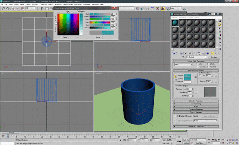Open the Selected key mode dropdown
Image resolution: width=239 pixels, height=145 pixels.
point(198,140)
